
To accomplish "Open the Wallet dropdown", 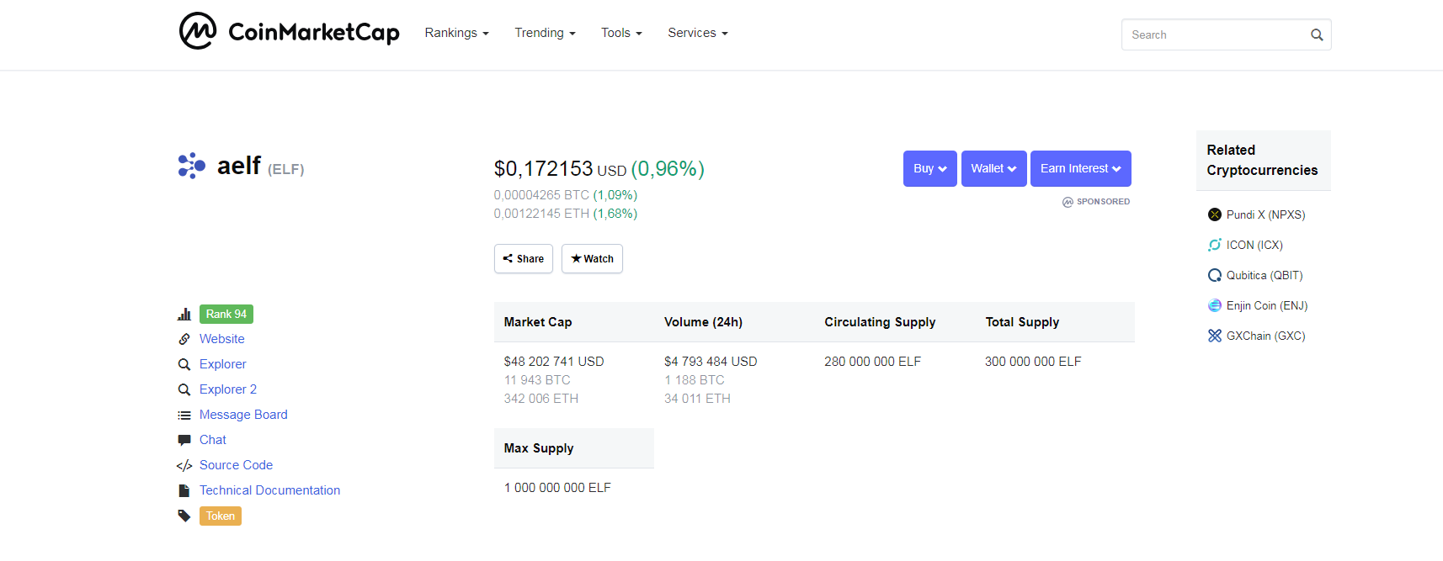I will (993, 169).
